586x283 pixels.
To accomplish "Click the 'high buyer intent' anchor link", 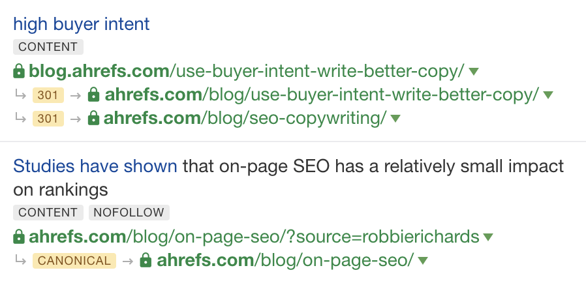I will point(82,25).
